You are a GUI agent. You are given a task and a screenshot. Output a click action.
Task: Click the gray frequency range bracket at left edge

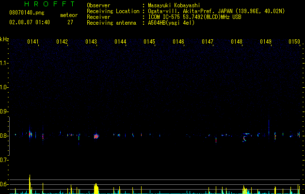pos(10,136)
